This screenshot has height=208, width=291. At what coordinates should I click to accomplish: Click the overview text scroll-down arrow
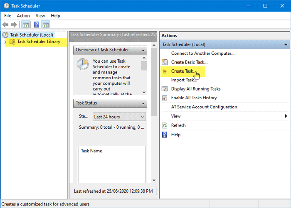click(144, 92)
